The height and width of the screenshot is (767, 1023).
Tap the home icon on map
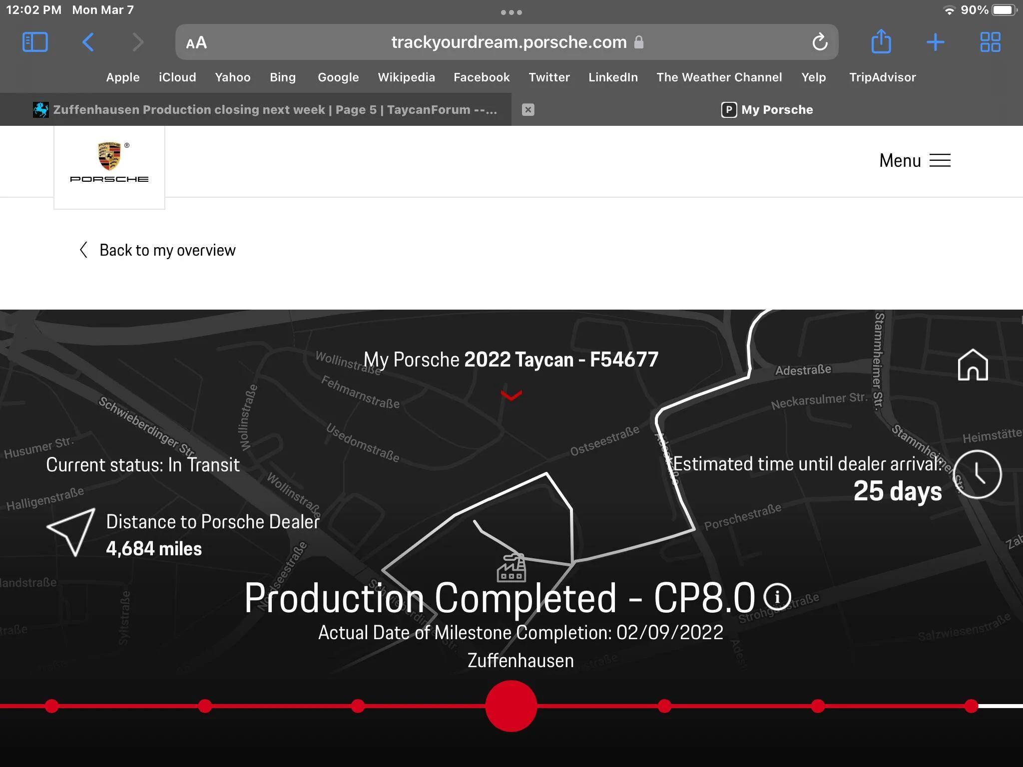[973, 365]
